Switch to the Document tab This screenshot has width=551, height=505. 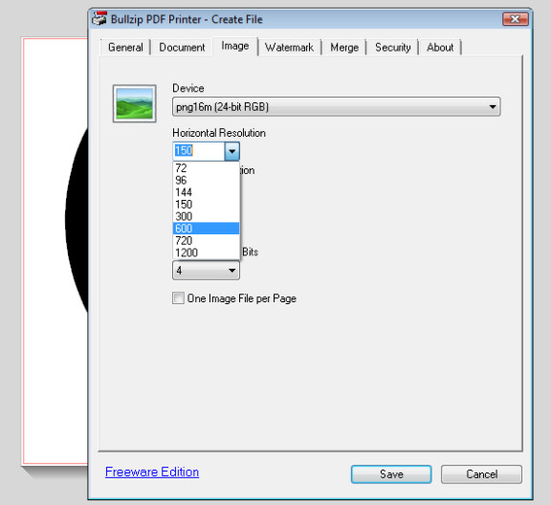182,47
